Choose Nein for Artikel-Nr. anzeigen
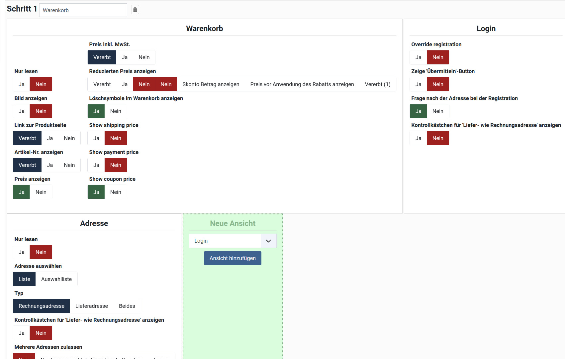Viewport: 565px width, 359px height. [x=69, y=165]
